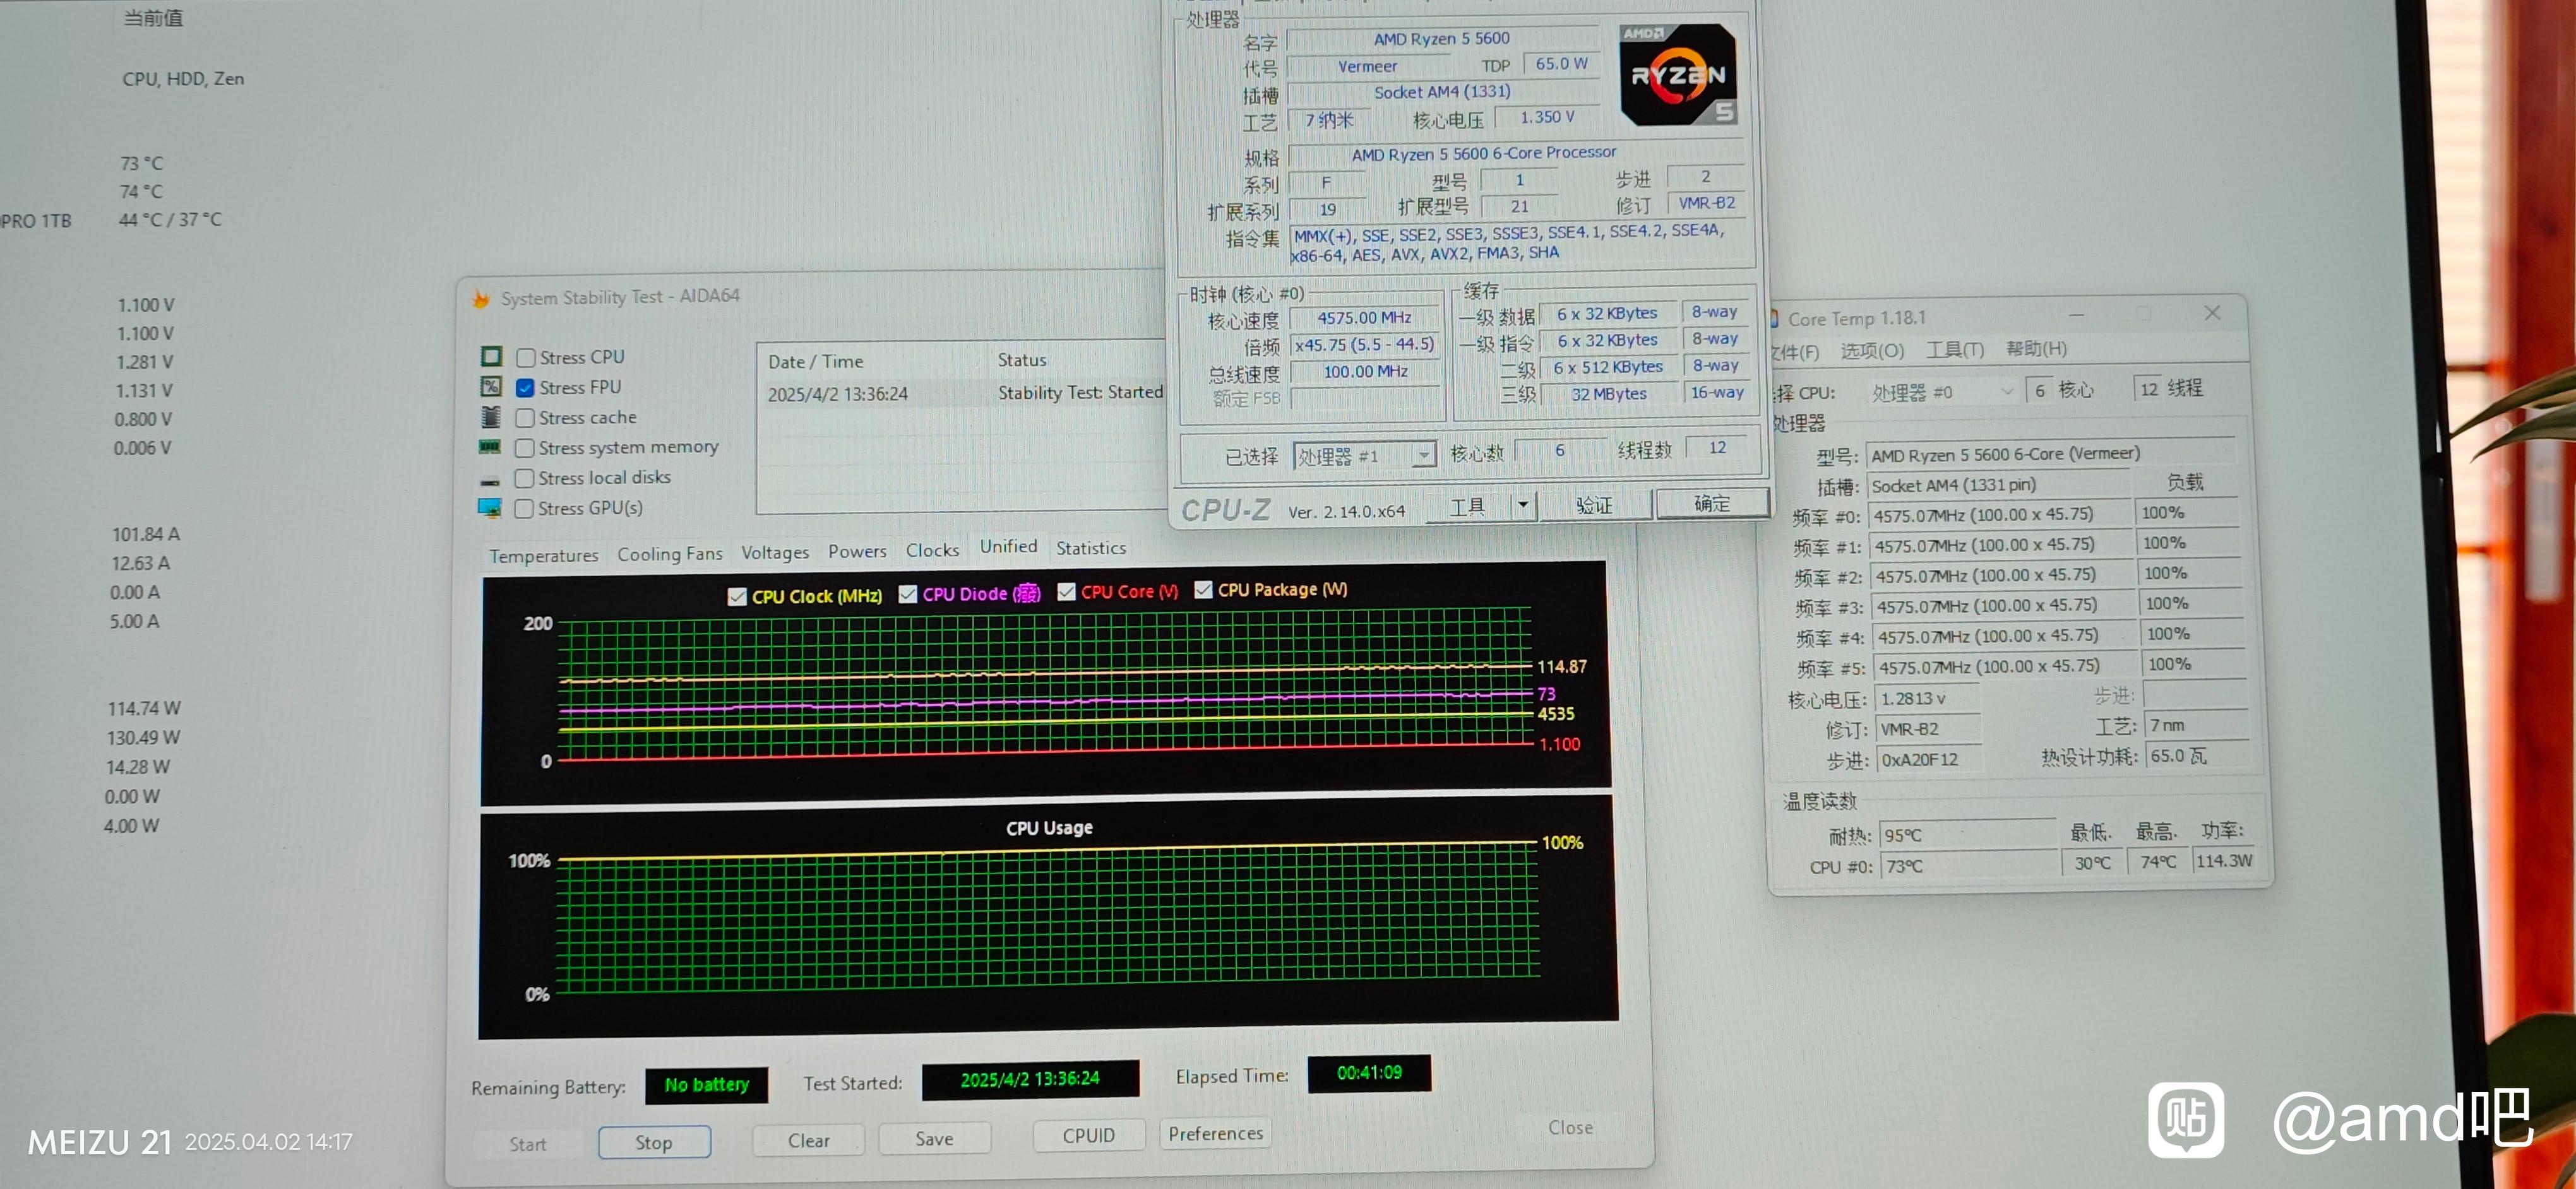Click the disabled Start button in AIDA64
This screenshot has height=1189, width=2576.
click(528, 1144)
